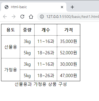The width and height of the screenshot is (99, 101).
Task: Click the 18~26과 cell beside 47,000원
Action: point(46,75)
